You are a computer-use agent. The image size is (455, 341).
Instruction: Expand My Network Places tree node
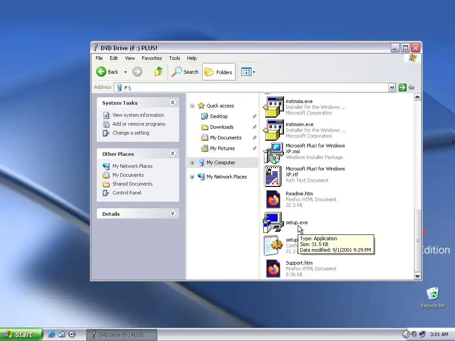coord(192,177)
